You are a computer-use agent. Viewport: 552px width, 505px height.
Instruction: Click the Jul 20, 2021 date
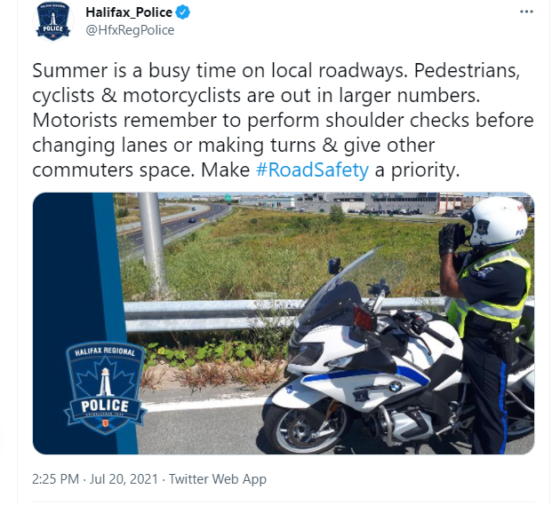click(x=124, y=479)
